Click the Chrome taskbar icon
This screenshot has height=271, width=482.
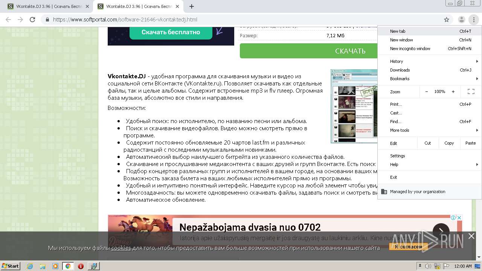click(x=68, y=266)
